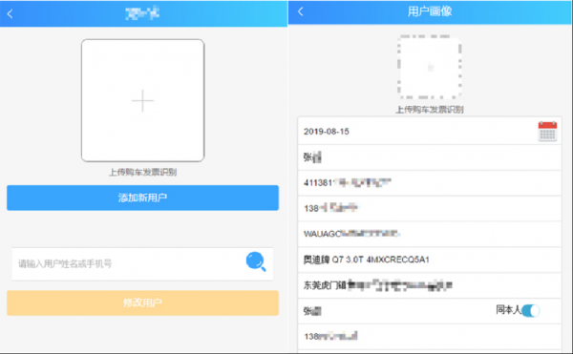
Task: Tap the dashed invoice upload thumbnail
Action: pos(430,67)
